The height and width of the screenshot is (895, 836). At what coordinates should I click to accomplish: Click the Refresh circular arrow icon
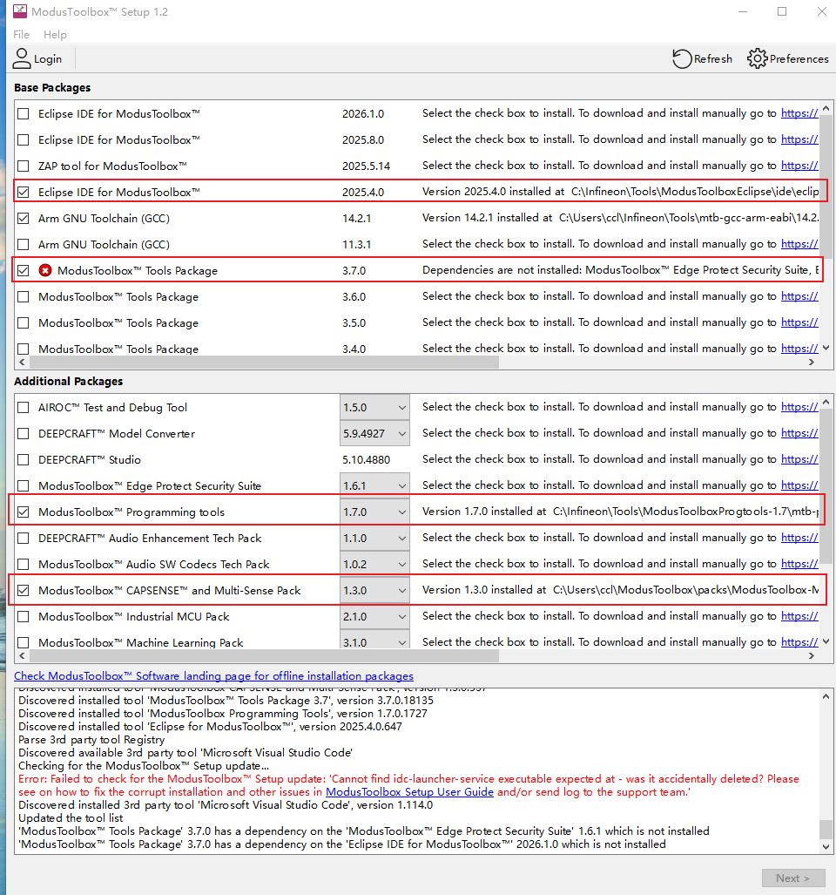(682, 58)
